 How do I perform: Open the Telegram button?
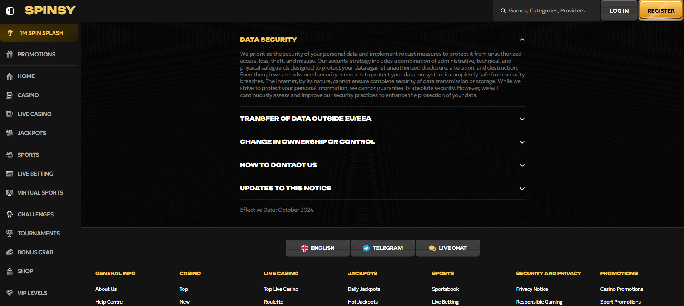(x=383, y=248)
